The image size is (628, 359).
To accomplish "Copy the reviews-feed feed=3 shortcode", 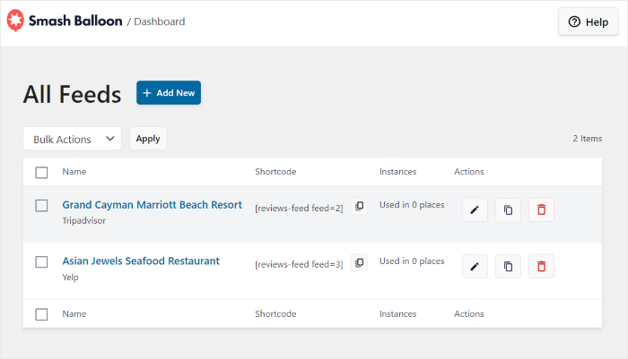I will 359,263.
